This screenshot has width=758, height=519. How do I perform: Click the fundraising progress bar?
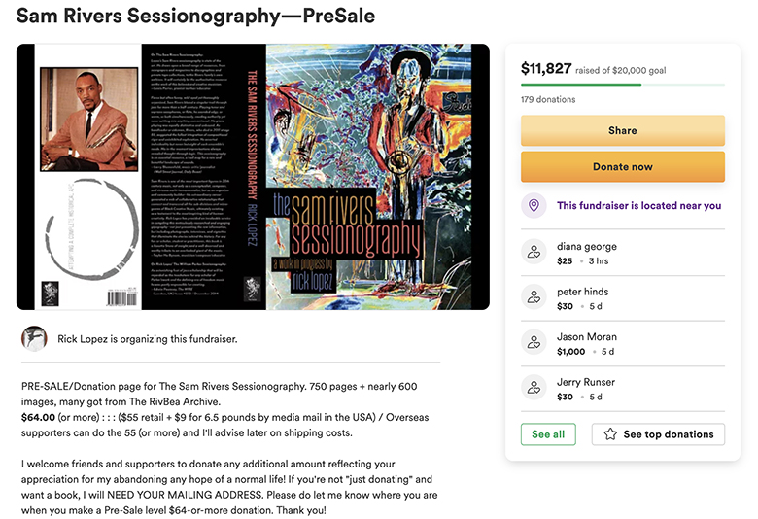[x=623, y=85]
